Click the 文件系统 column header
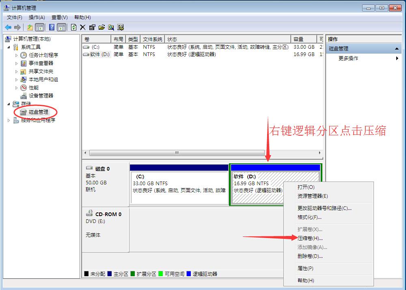 [x=152, y=39]
